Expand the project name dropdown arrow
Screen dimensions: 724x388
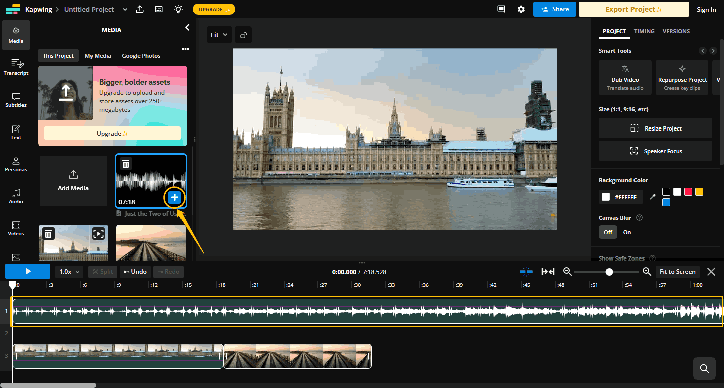tap(125, 9)
